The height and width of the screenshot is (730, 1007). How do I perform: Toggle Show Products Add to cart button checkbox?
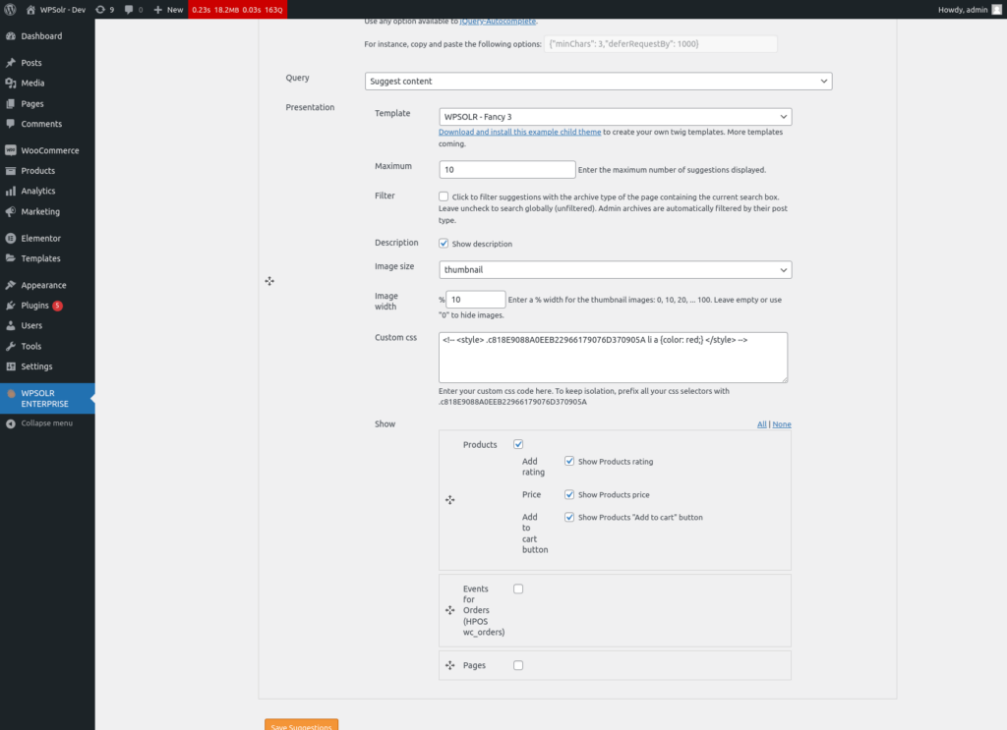click(x=569, y=517)
